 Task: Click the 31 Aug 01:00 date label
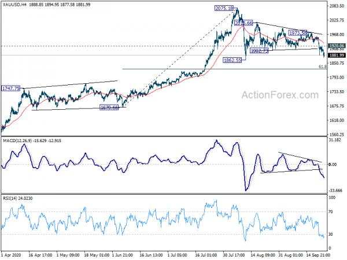pyautogui.click(x=290, y=255)
